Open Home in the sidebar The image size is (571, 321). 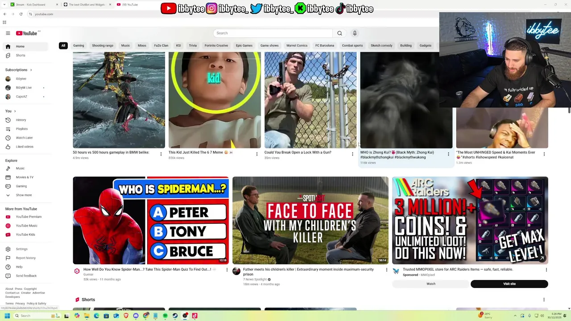point(26,46)
